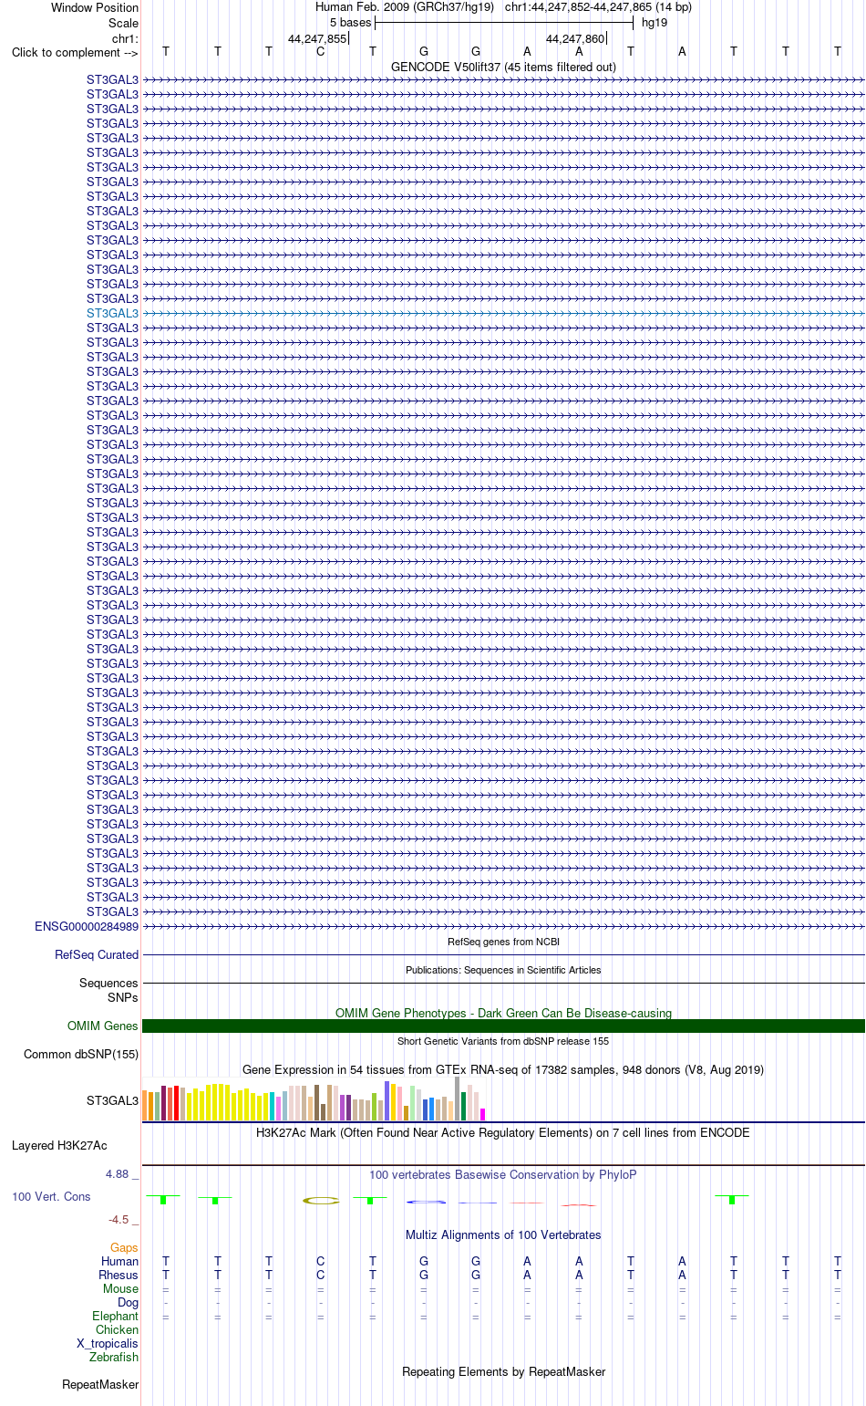Click the 44,247,855 position marker
This screenshot has width=866, height=1406.
[x=317, y=39]
